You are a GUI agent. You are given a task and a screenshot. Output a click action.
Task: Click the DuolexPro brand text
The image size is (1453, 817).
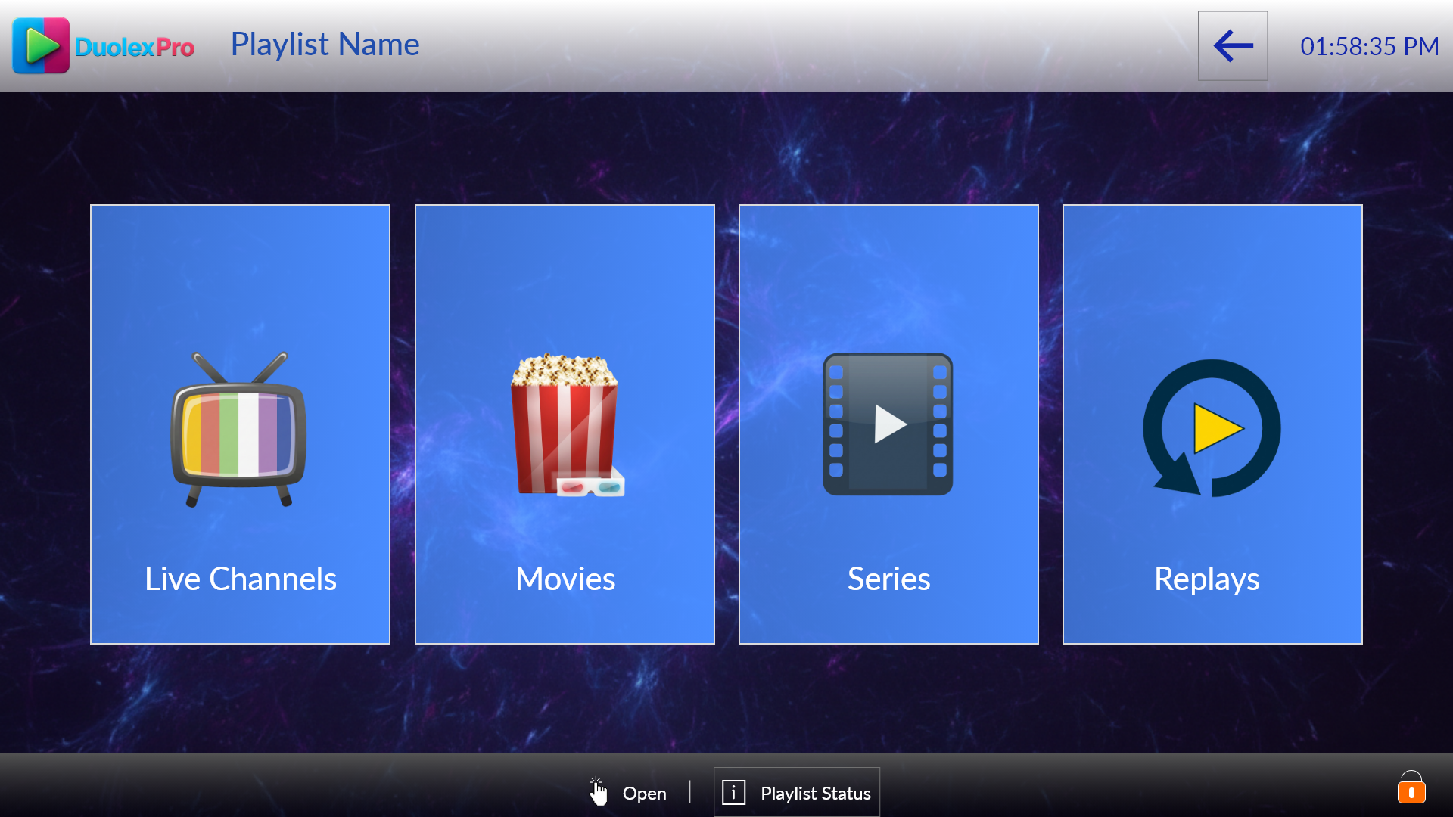tap(135, 48)
